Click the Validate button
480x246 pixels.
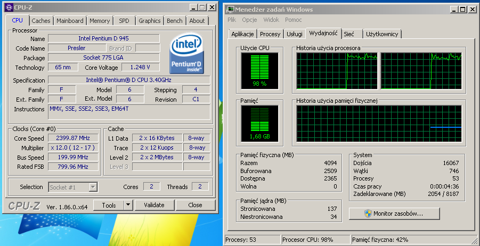154,206
